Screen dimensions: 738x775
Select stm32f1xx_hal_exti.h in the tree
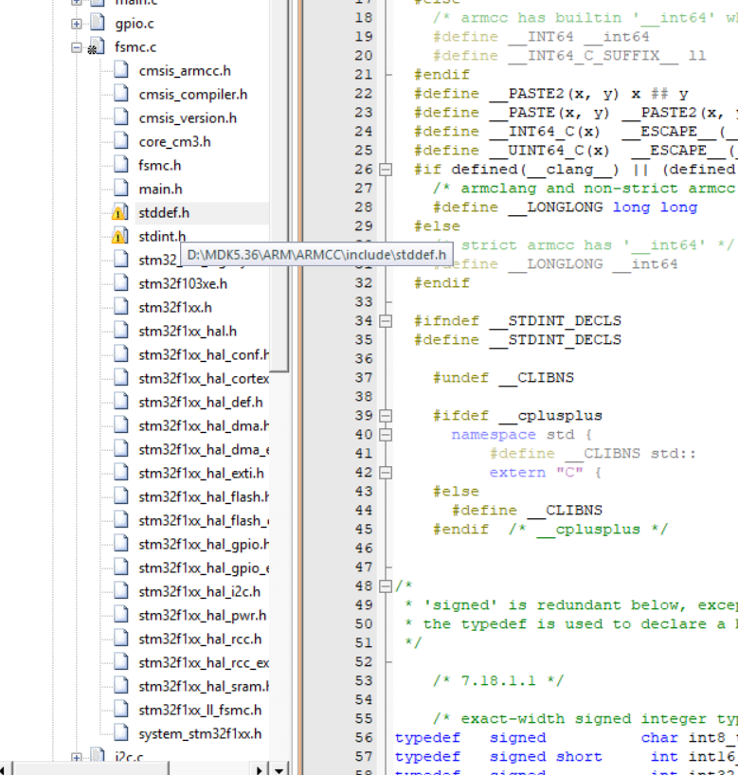point(201,474)
